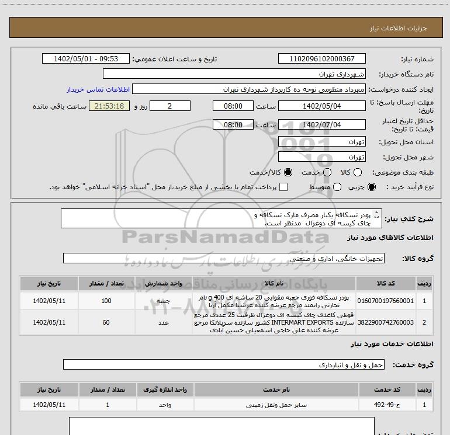The image size is (450, 435).
Task: Click the need number field 1102096102000367
Action: tap(321, 58)
